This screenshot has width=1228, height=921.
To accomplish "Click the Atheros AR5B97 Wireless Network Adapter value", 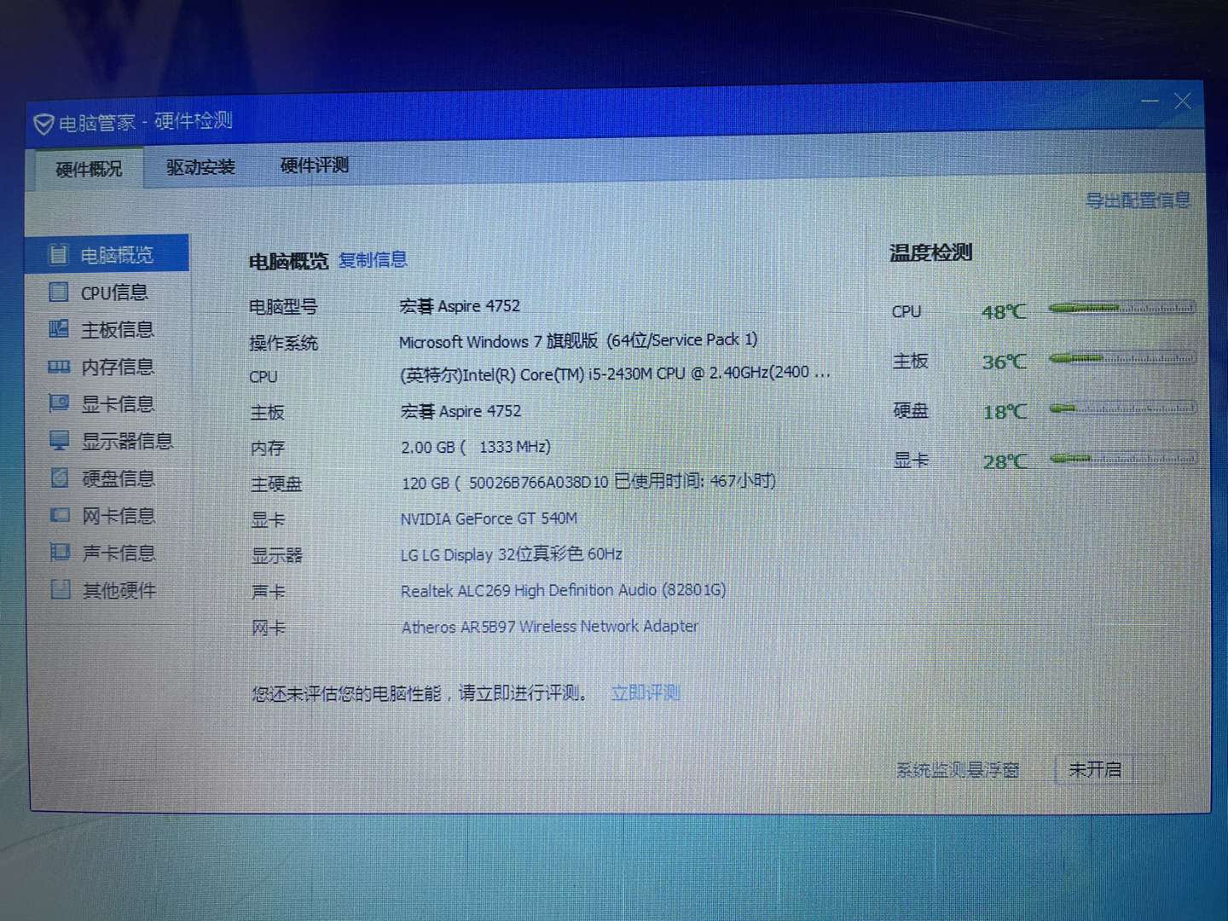I will (549, 626).
